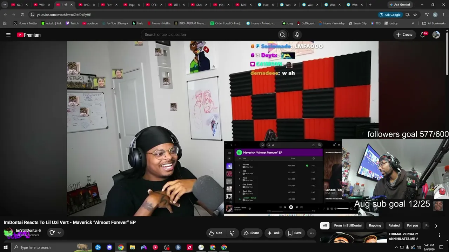Share this video
Viewport: 449px width, 252px height.
pyautogui.click(x=251, y=233)
